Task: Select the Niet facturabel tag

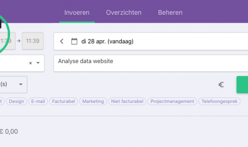Action: click(127, 101)
